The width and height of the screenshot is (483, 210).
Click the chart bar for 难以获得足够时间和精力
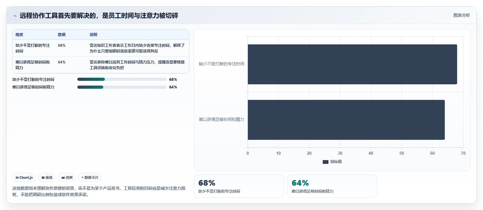(x=346, y=120)
